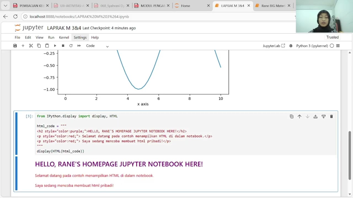Switch to the Rane BIG Materi tab
353x198 pixels.
(x=273, y=6)
